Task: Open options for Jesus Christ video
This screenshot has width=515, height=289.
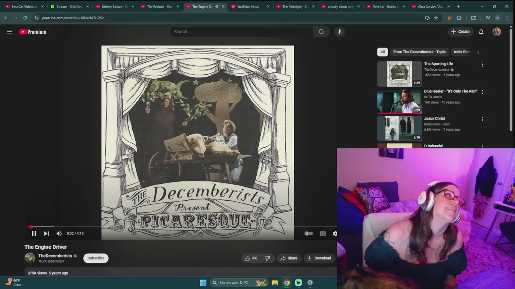Action: pyautogui.click(x=482, y=119)
